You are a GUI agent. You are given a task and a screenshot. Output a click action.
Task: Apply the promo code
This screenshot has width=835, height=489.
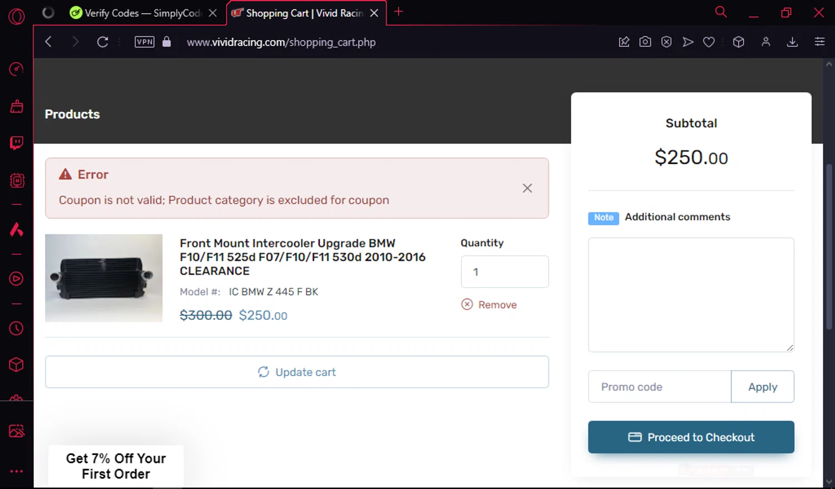pyautogui.click(x=763, y=387)
